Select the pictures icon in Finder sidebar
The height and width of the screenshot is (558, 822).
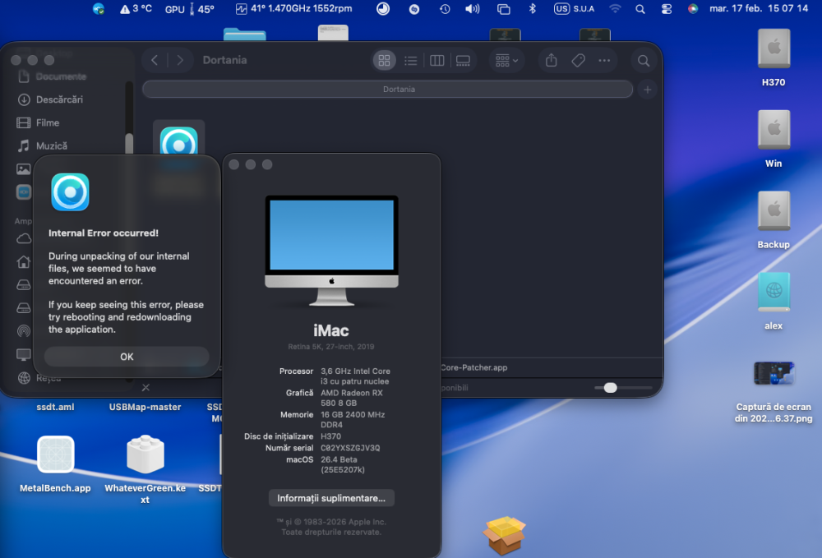[x=24, y=168]
